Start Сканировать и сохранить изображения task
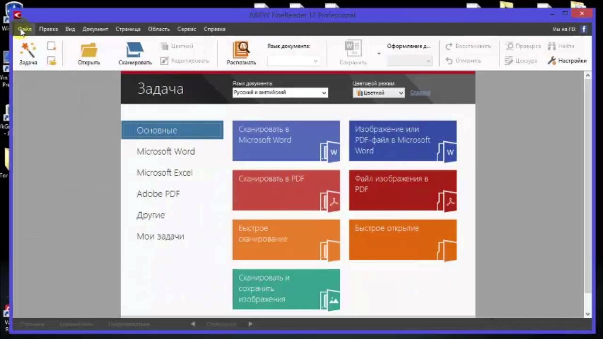This screenshot has width=603, height=339. pos(286,289)
